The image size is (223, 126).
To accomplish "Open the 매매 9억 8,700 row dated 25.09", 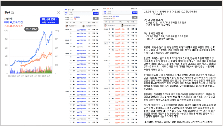I will pos(82,30).
